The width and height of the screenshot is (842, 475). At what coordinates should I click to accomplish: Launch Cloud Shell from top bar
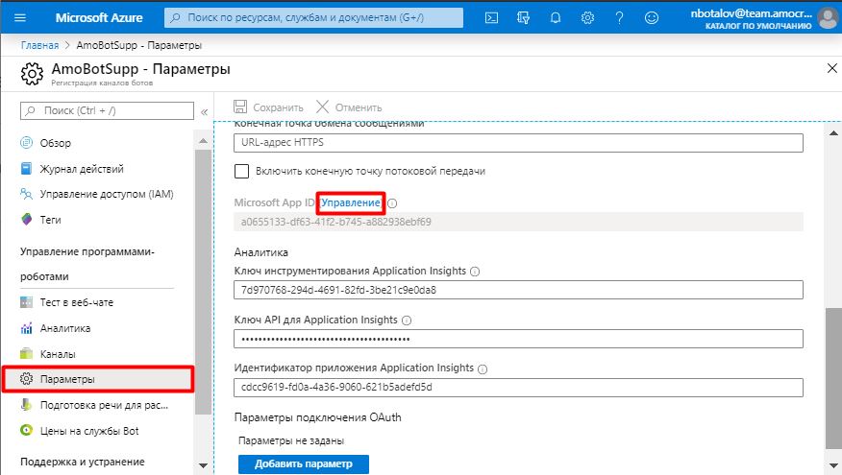[491, 17]
